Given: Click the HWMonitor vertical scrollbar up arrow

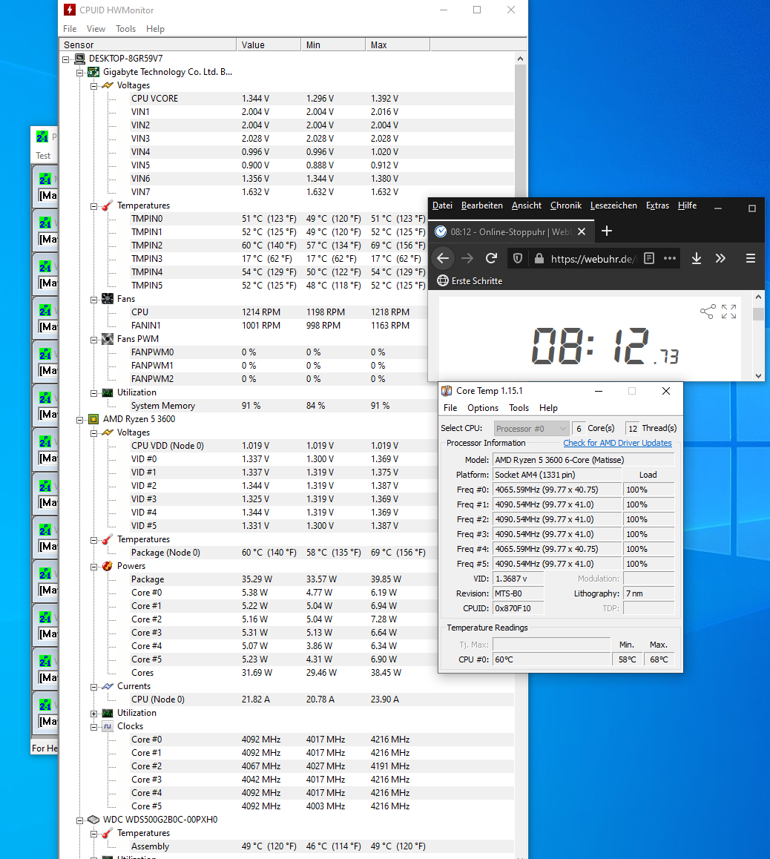Looking at the screenshot, I should point(520,59).
